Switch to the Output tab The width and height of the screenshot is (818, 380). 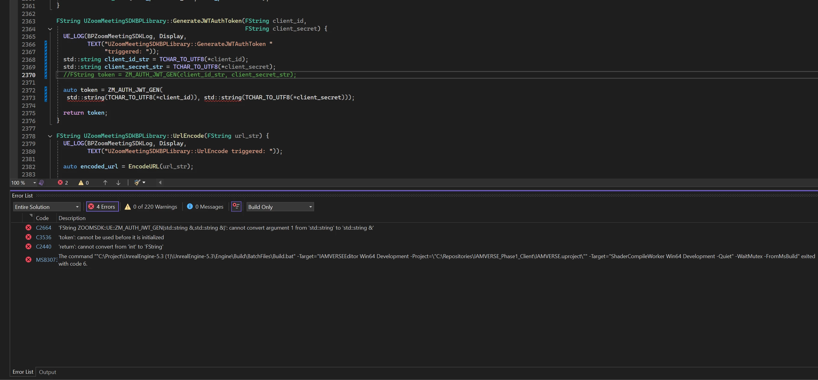point(47,372)
